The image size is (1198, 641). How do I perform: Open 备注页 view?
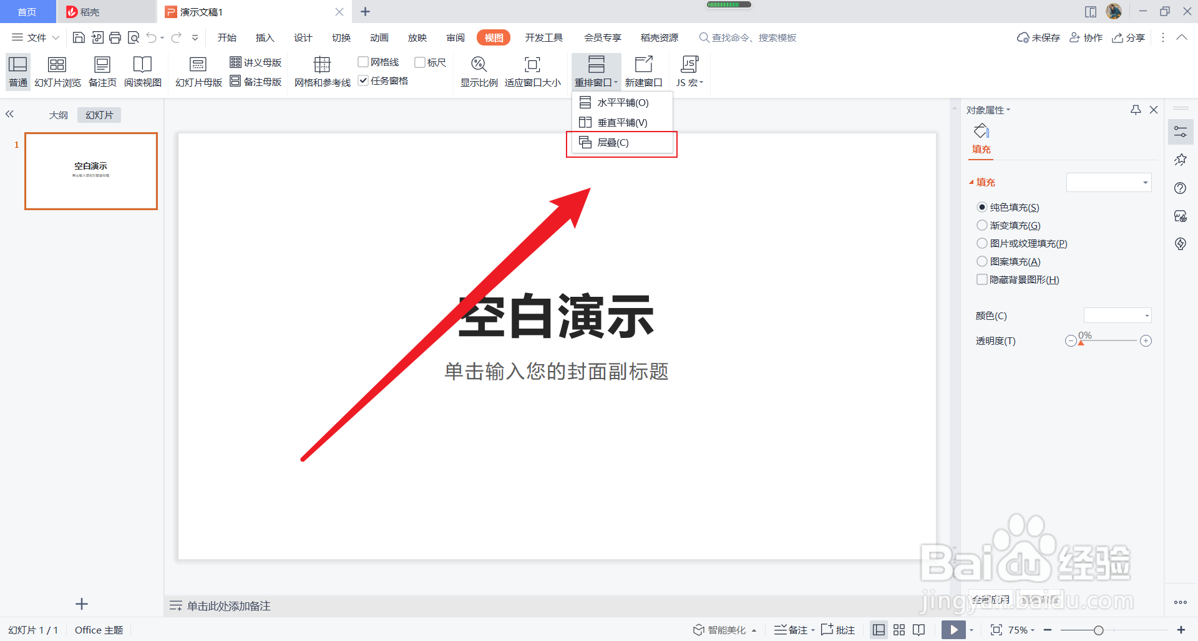[102, 70]
